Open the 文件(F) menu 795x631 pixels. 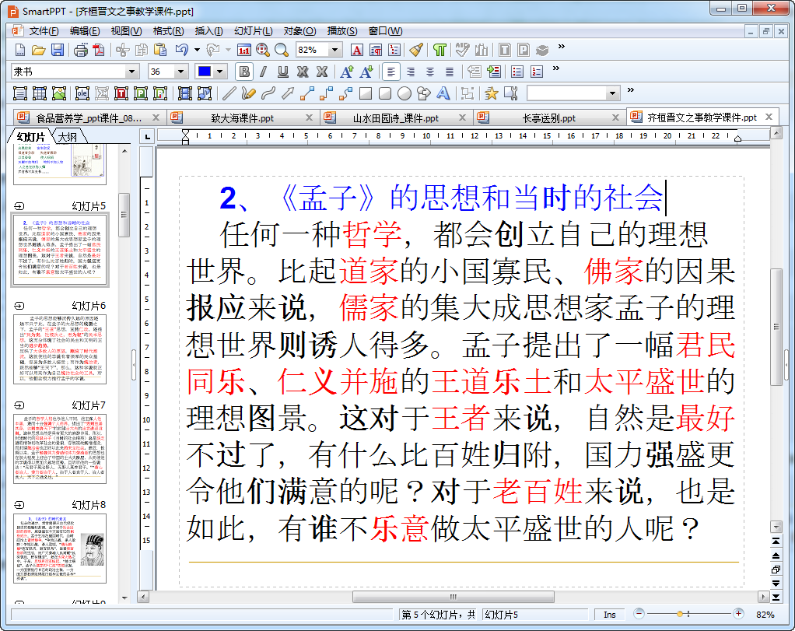tap(44, 31)
